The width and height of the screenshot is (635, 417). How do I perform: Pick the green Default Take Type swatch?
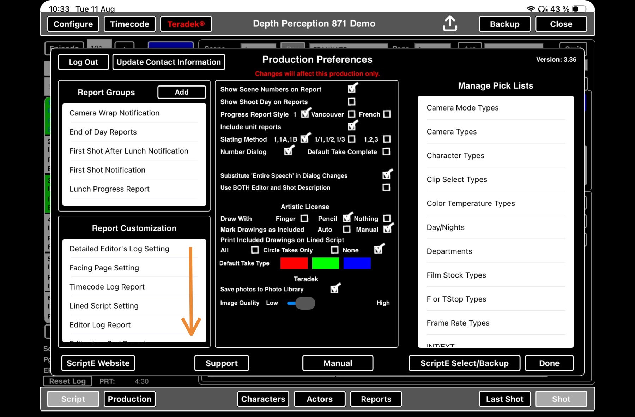325,263
